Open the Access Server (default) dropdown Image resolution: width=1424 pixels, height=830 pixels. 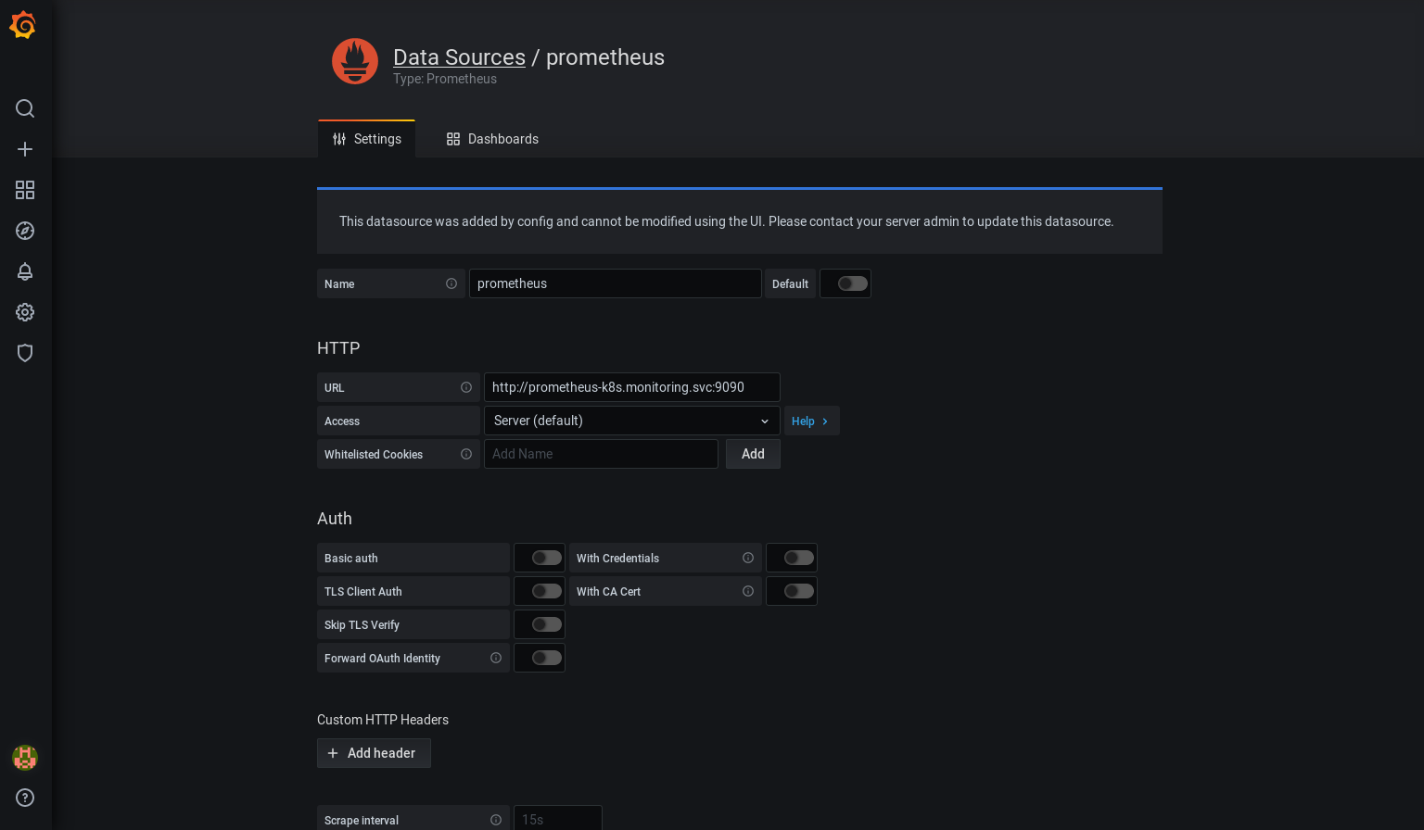point(632,421)
